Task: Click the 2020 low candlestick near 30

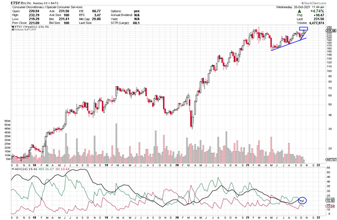Action: pyautogui.click(x=192, y=123)
